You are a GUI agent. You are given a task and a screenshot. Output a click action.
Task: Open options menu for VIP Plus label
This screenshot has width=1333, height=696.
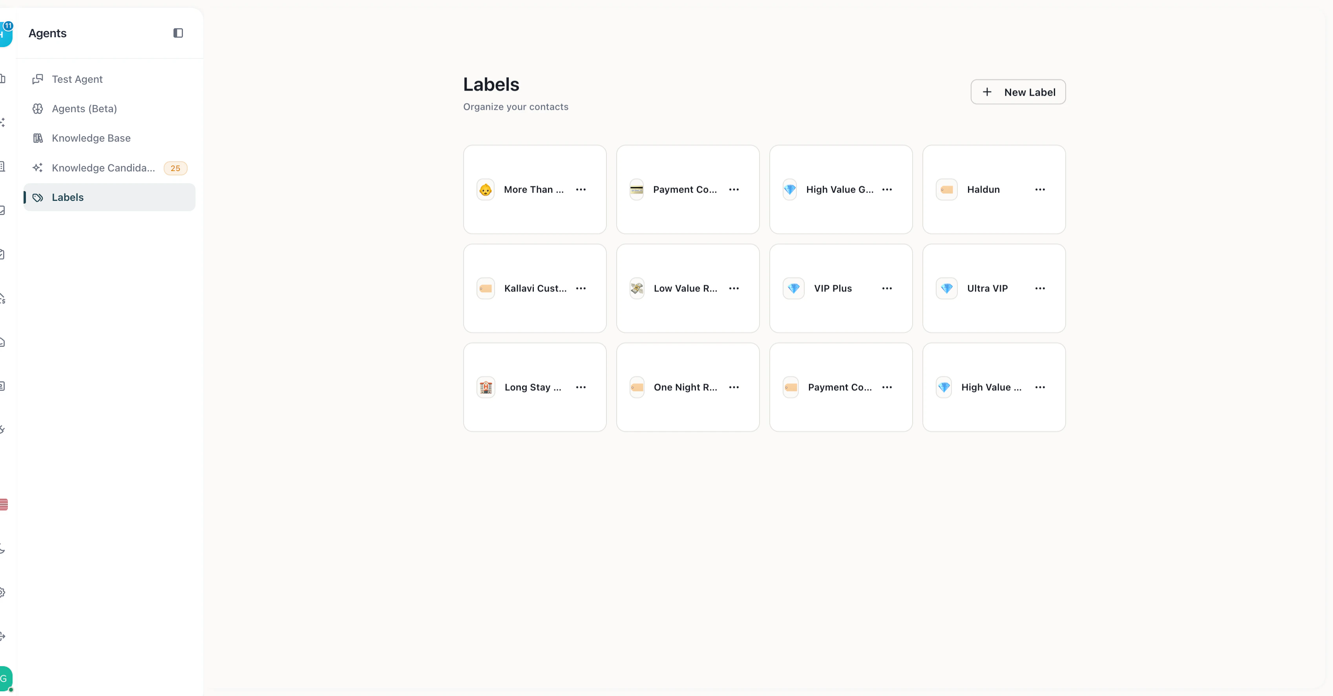click(x=886, y=288)
